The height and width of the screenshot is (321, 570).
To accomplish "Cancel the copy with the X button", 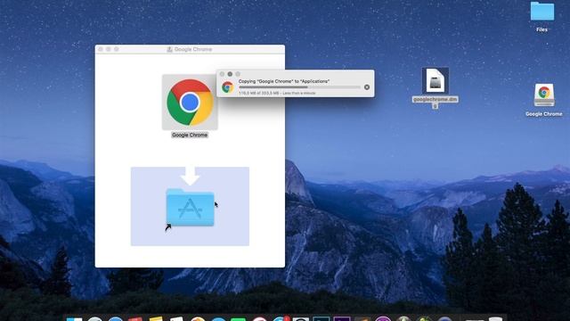I will pyautogui.click(x=367, y=87).
